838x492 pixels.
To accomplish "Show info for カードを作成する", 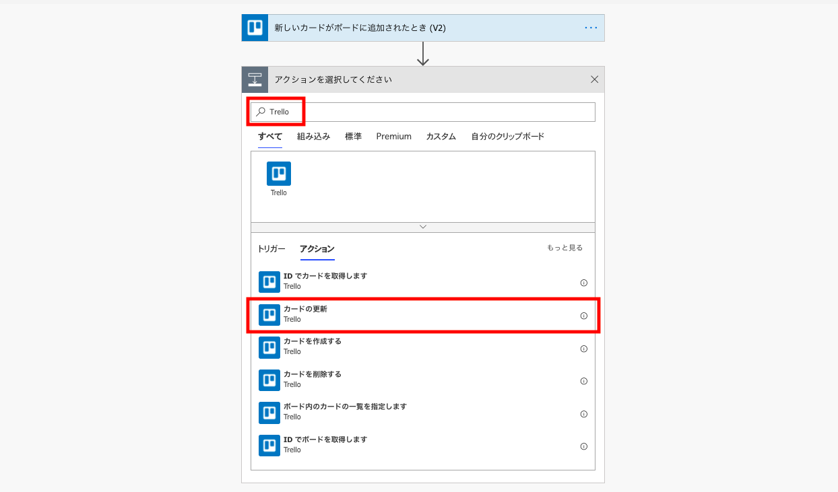I will click(584, 349).
